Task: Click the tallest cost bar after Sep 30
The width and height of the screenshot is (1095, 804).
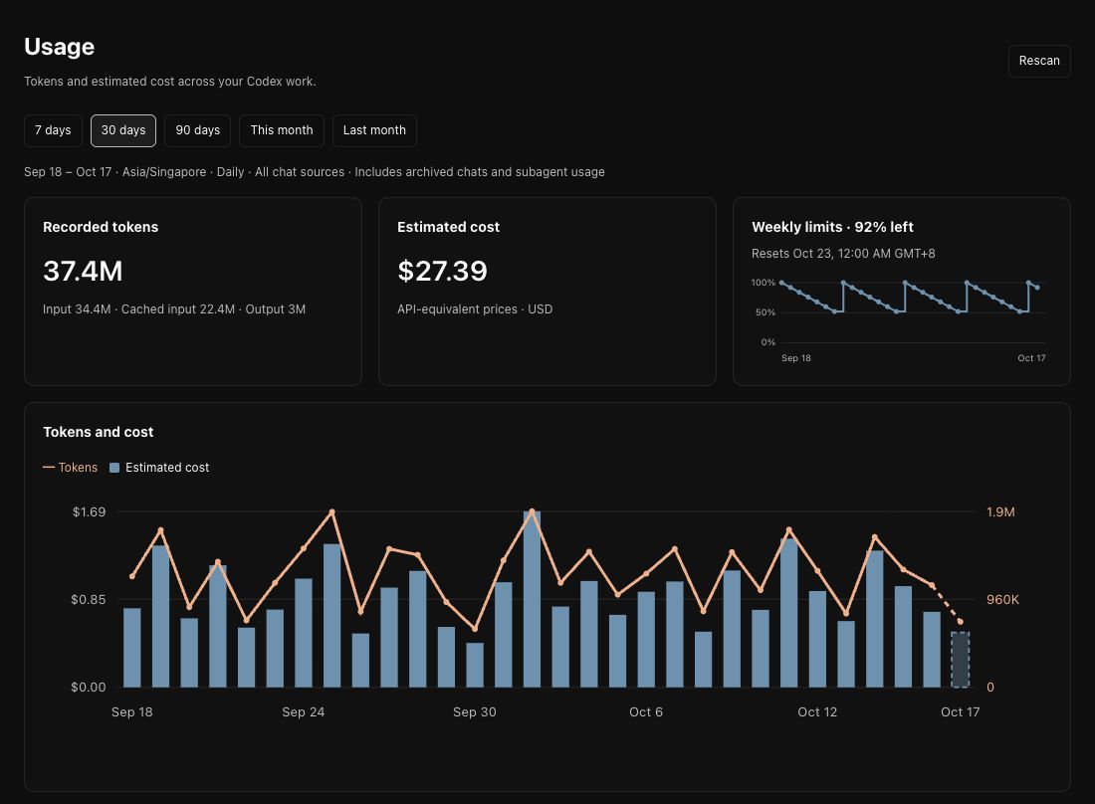Action: tap(533, 599)
